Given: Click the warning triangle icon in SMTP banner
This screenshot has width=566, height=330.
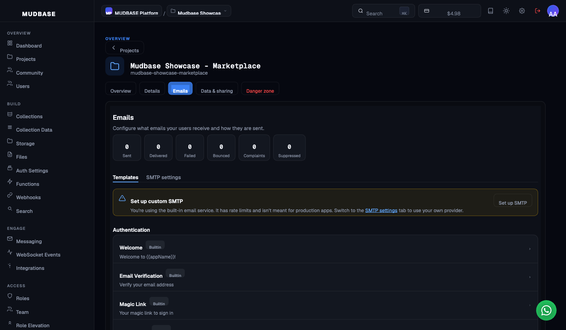Looking at the screenshot, I should click(122, 198).
